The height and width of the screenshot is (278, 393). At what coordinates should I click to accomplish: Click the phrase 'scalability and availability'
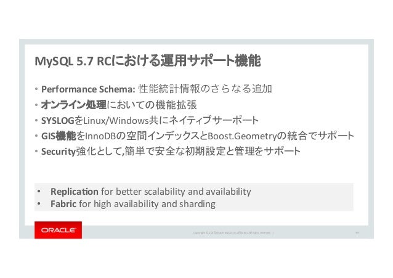coord(198,192)
